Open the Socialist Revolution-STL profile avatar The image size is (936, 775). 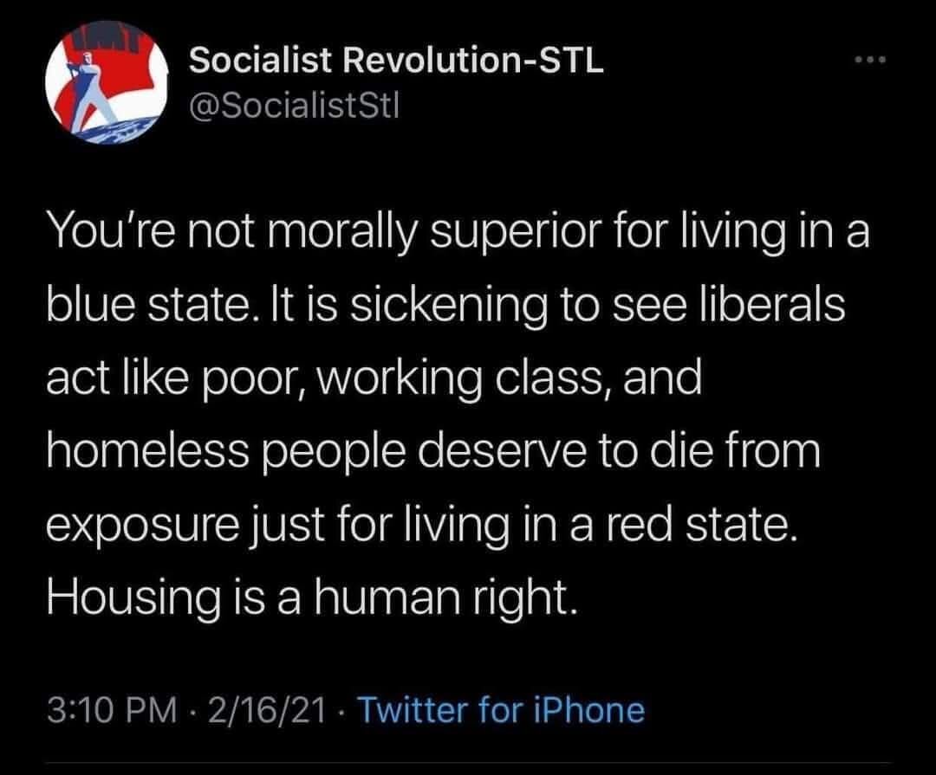pos(107,87)
